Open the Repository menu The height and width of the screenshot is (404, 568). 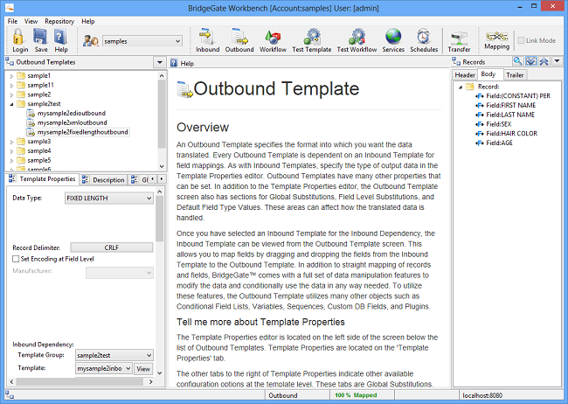(x=59, y=21)
